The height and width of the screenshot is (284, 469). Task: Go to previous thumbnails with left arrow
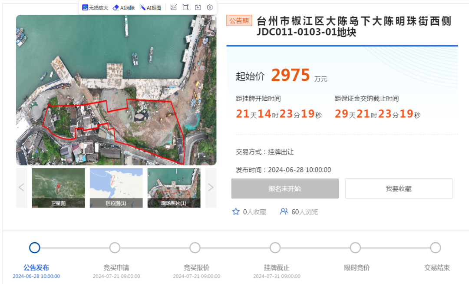tap(22, 188)
